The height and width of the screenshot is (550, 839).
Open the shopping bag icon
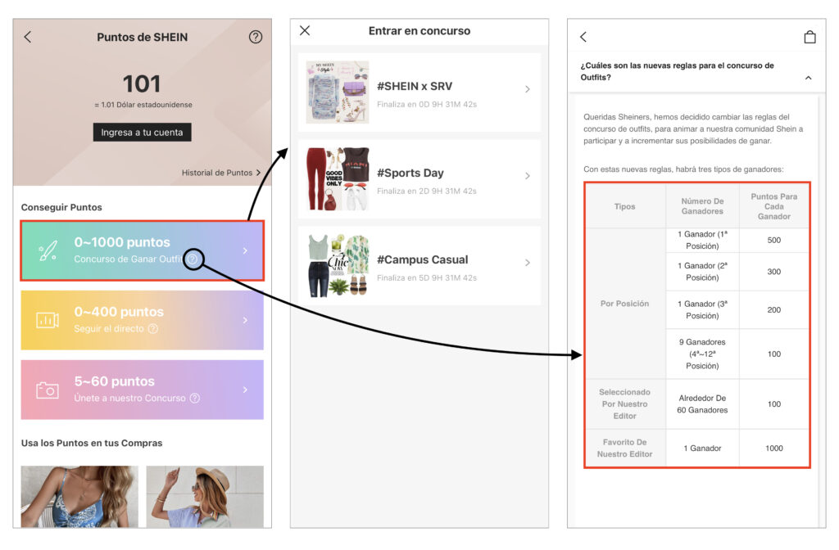pos(810,37)
